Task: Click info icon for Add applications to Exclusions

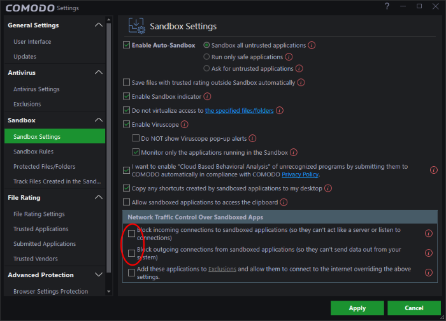Action: pyautogui.click(x=429, y=273)
